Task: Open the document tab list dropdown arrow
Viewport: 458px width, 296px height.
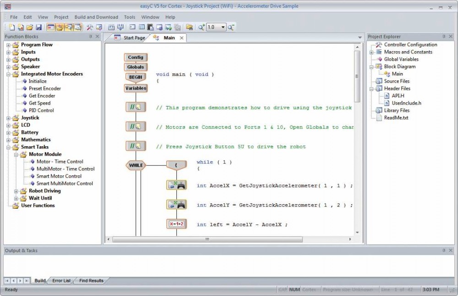Action: pos(360,37)
